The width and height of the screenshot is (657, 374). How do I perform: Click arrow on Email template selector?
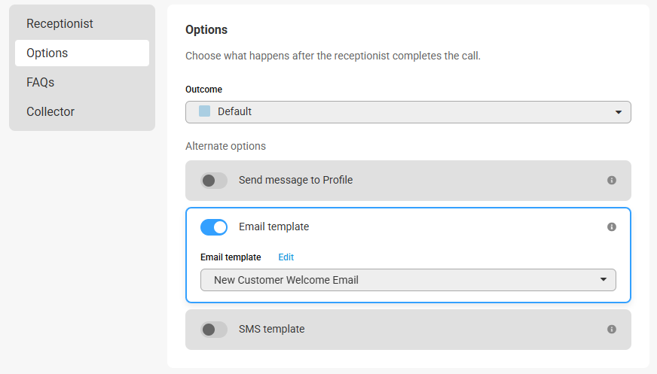603,279
